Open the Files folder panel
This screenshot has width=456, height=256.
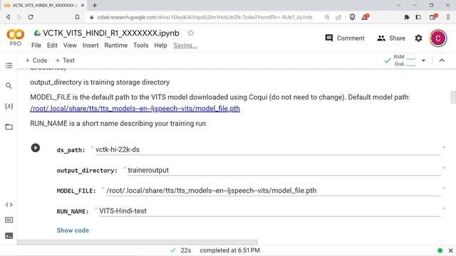[x=9, y=127]
